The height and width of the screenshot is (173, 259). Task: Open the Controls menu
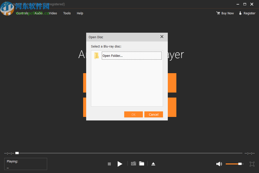point(22,13)
